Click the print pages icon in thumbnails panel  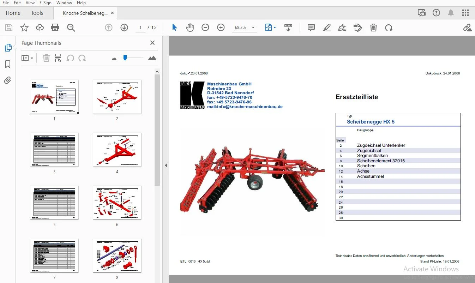[x=58, y=58]
